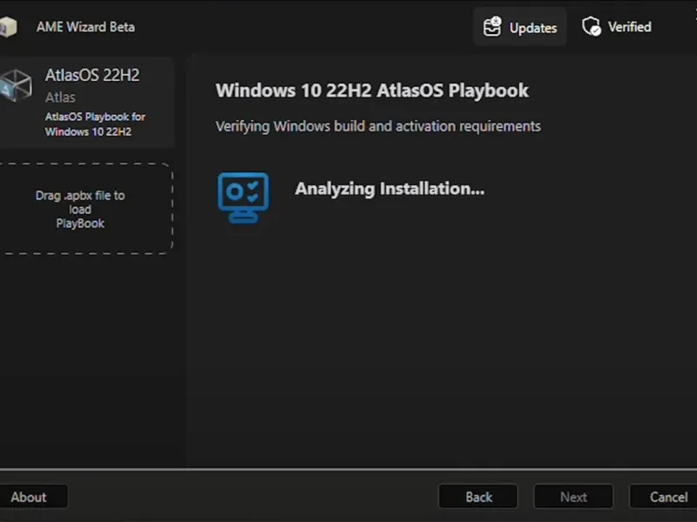This screenshot has width=697, height=522.
Task: Open the Updates section label
Action: click(532, 28)
